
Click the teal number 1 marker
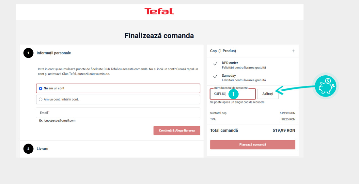tap(233, 94)
